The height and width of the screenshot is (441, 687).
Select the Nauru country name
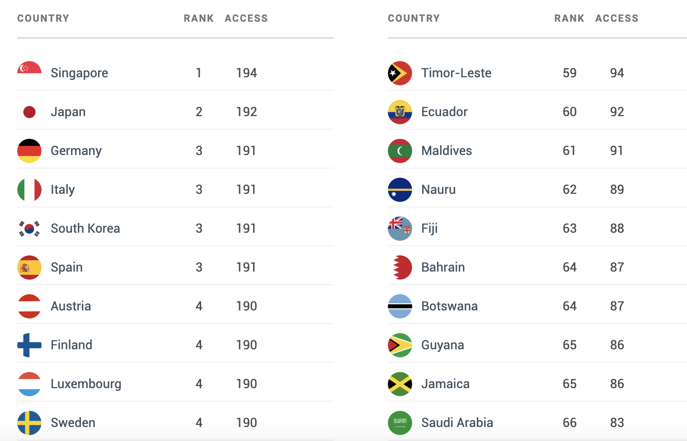(438, 190)
